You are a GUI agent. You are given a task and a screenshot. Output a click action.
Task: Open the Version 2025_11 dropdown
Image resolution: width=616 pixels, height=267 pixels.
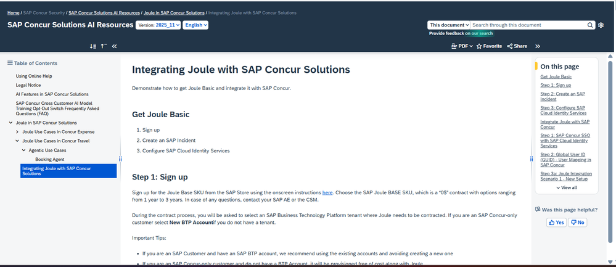click(158, 25)
